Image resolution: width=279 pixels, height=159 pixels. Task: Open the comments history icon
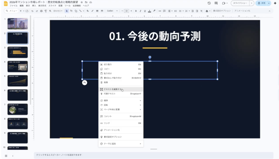click(216, 3)
